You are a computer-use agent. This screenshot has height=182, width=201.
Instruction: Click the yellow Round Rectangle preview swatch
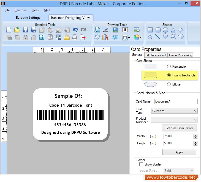[x=150, y=75]
